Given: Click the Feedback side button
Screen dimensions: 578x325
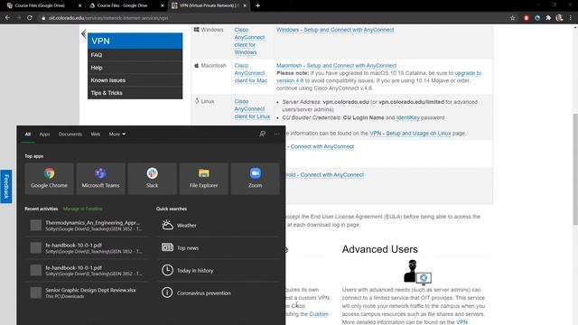Looking at the screenshot, I should point(6,187).
